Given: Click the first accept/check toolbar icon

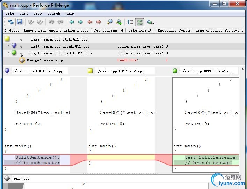Looking at the screenshot, I should tap(31, 22).
